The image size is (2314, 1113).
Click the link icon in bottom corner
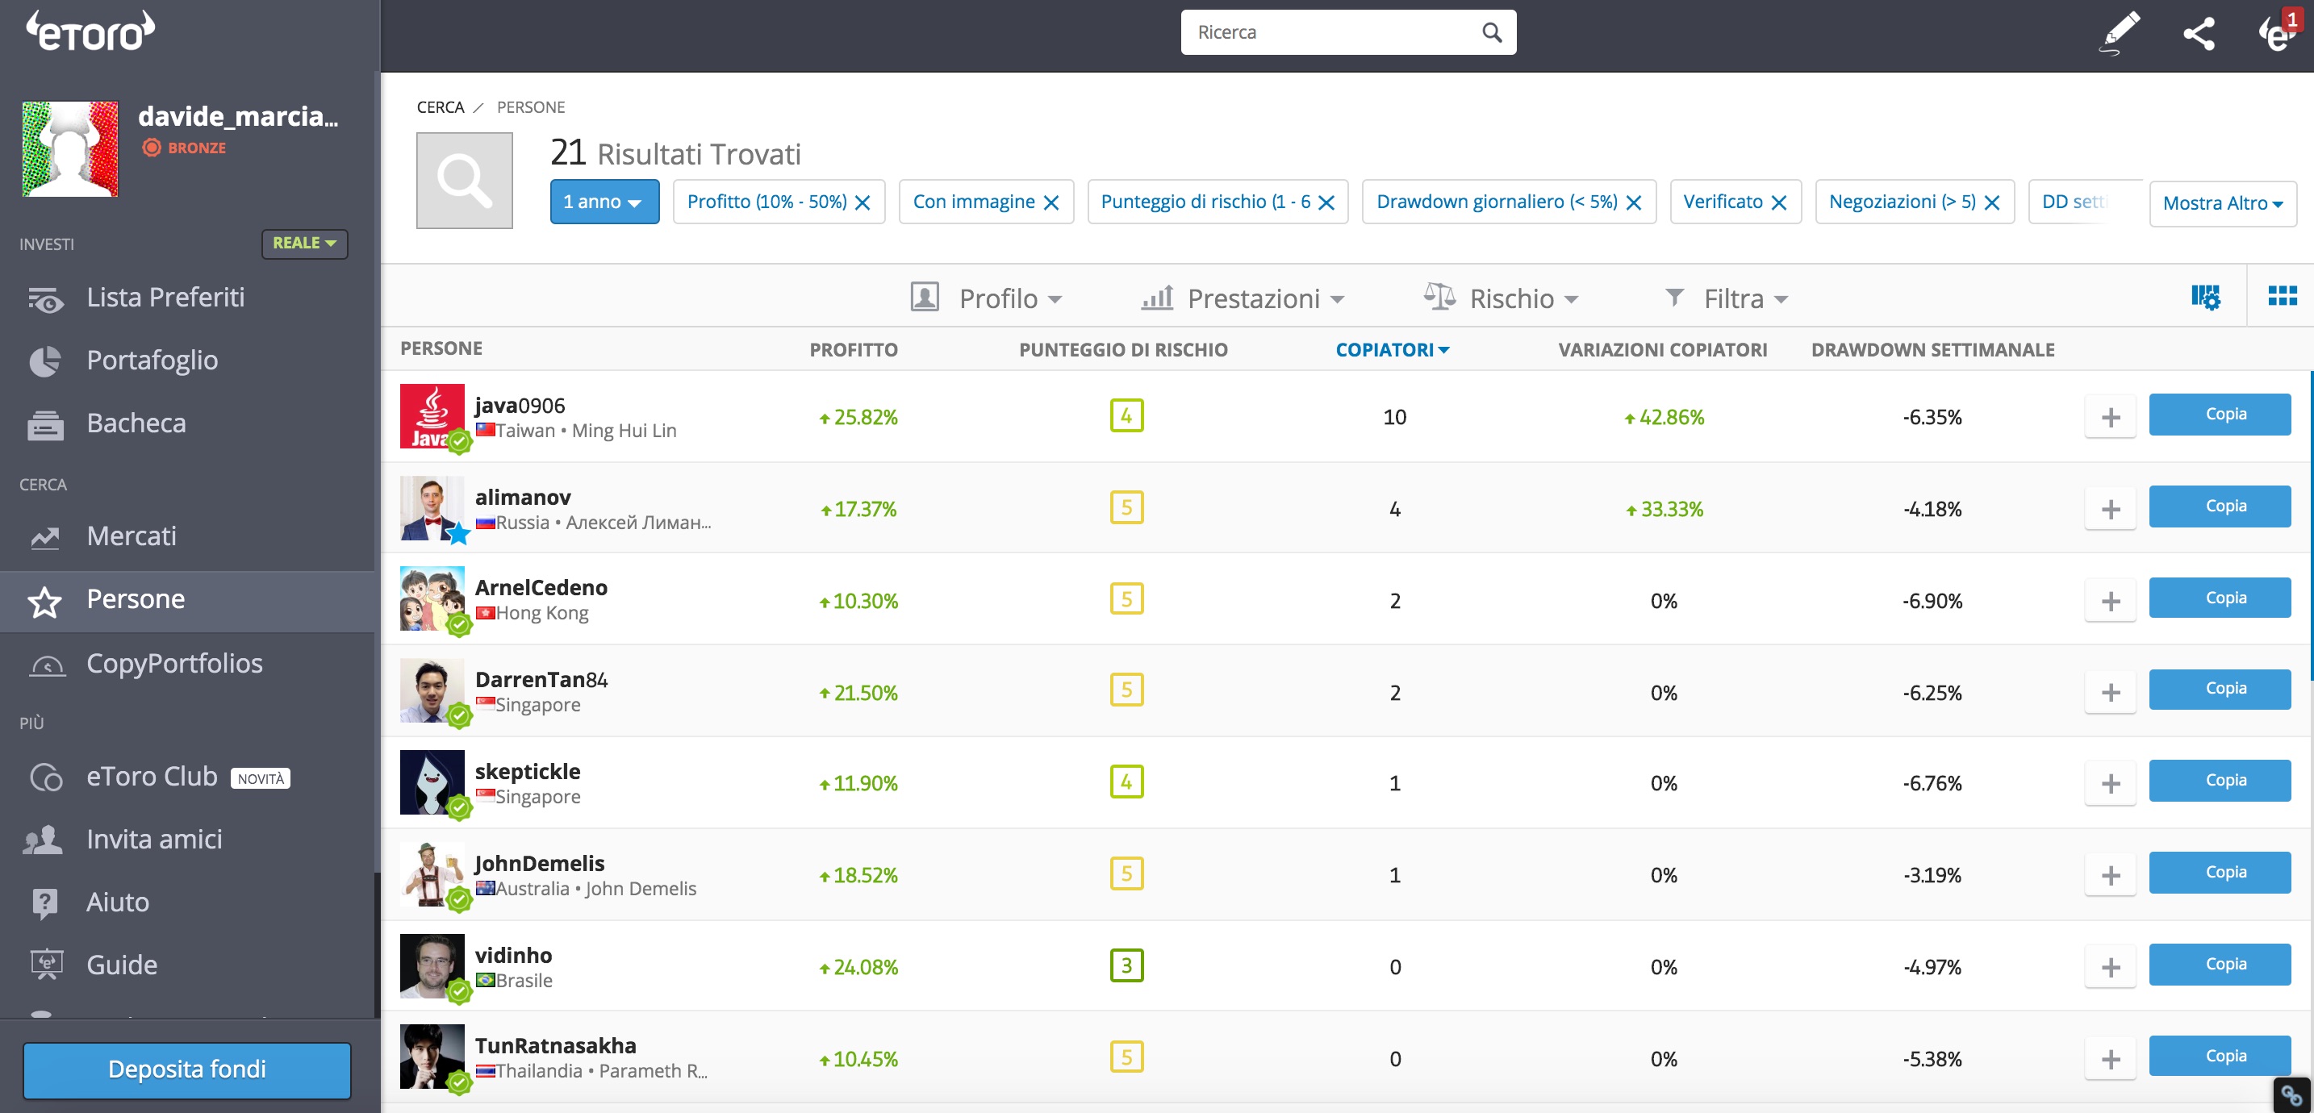coord(2292,1095)
